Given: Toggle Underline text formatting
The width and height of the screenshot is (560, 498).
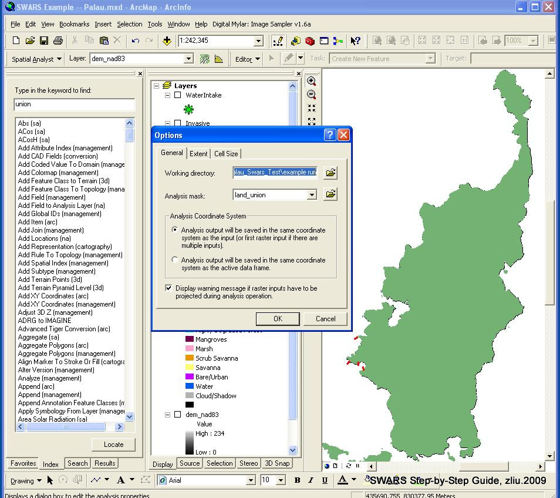Looking at the screenshot, I should click(x=325, y=480).
